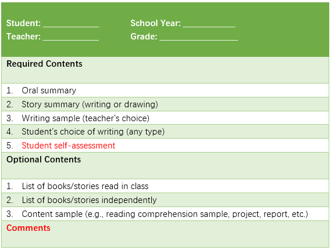
Task: Click Writing sample (teacher's choice) row
Action: (165, 118)
